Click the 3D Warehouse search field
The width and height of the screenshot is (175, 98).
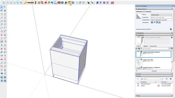click(155, 48)
